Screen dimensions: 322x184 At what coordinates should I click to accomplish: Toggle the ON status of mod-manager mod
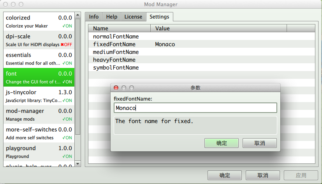[67, 119]
